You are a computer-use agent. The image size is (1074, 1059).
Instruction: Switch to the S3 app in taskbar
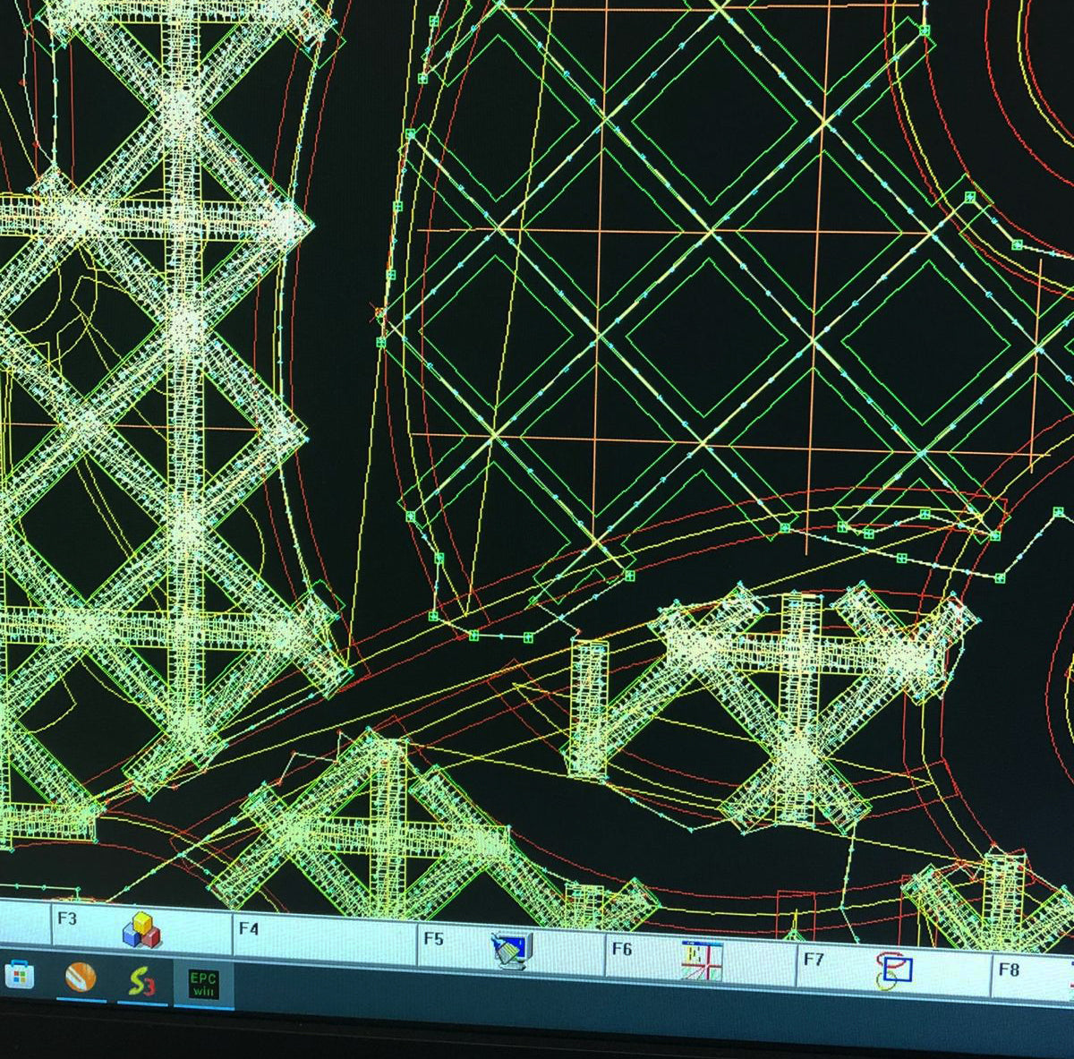tap(141, 981)
